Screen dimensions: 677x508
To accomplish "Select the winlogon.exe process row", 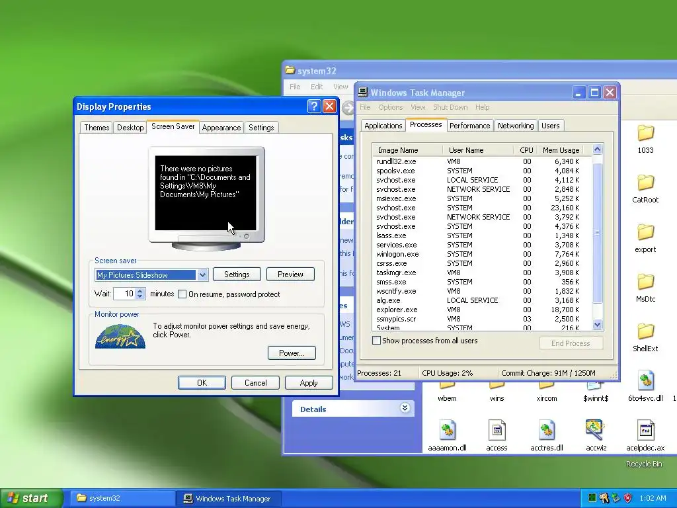I will [477, 254].
